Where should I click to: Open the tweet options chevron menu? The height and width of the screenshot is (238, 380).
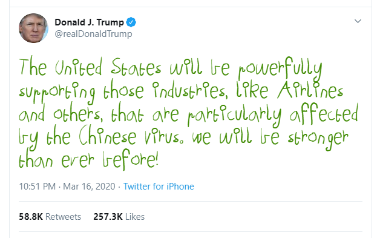[x=358, y=21]
